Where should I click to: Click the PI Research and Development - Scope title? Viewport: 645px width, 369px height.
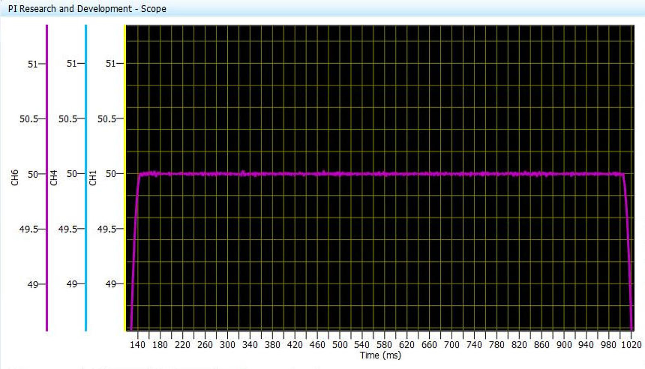tap(87, 8)
